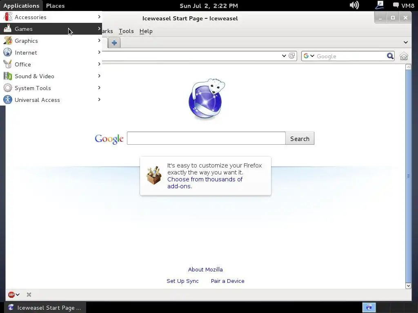Select the Sound & Video menu entry

point(51,76)
